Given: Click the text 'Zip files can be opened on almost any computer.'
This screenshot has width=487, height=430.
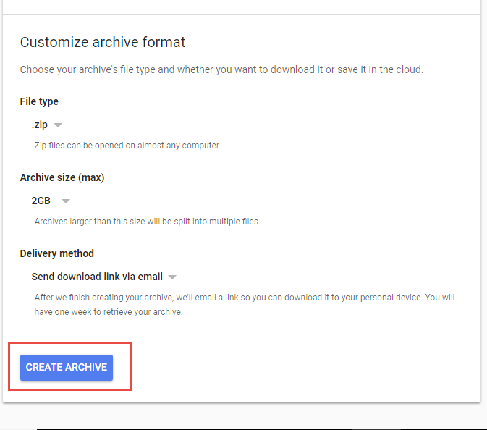Looking at the screenshot, I should pos(127,146).
